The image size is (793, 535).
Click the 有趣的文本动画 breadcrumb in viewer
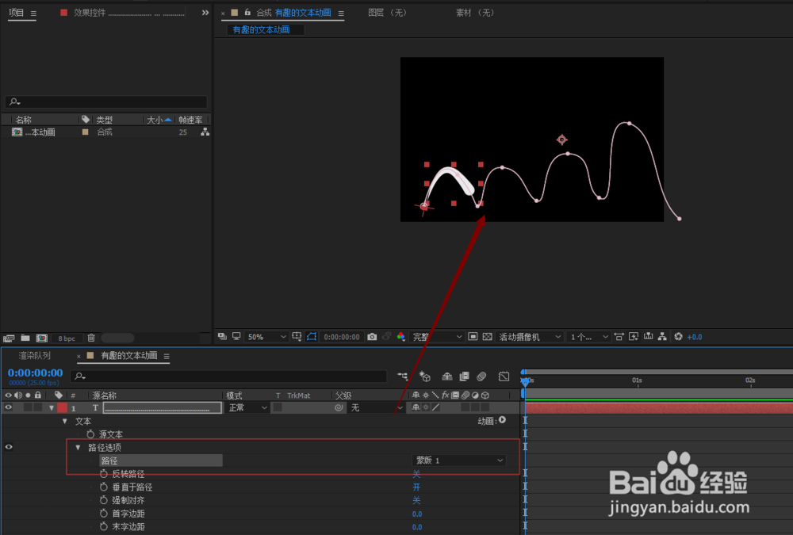(261, 30)
